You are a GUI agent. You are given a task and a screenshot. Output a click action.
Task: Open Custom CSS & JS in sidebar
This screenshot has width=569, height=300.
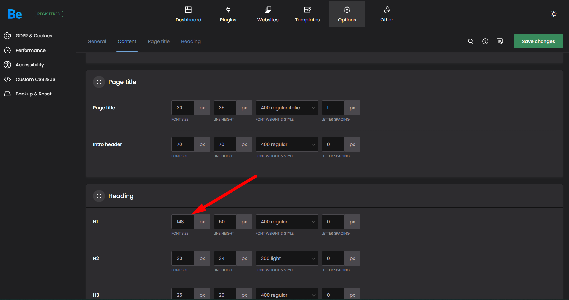point(35,79)
